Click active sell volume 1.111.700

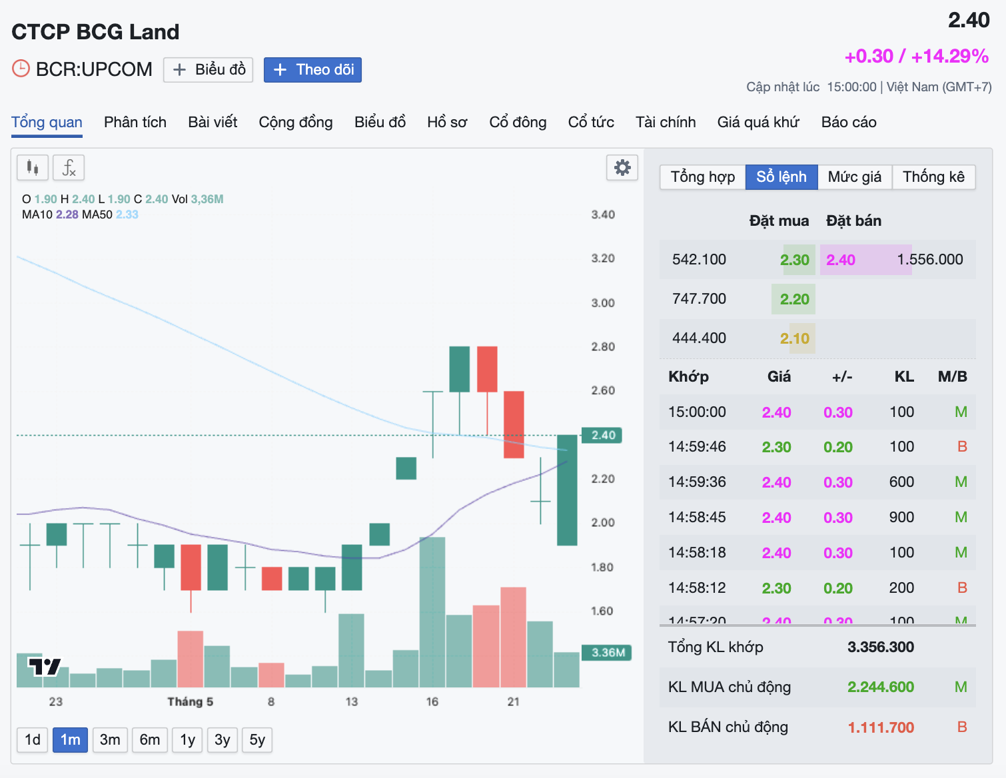coord(880,727)
